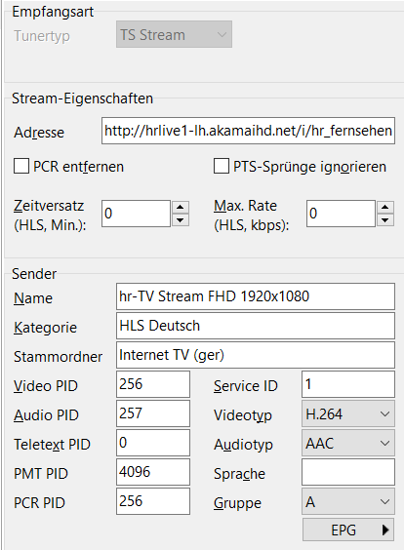The image size is (404, 550).
Task: Enable the PCR entfernen checkbox
Action: point(21,166)
